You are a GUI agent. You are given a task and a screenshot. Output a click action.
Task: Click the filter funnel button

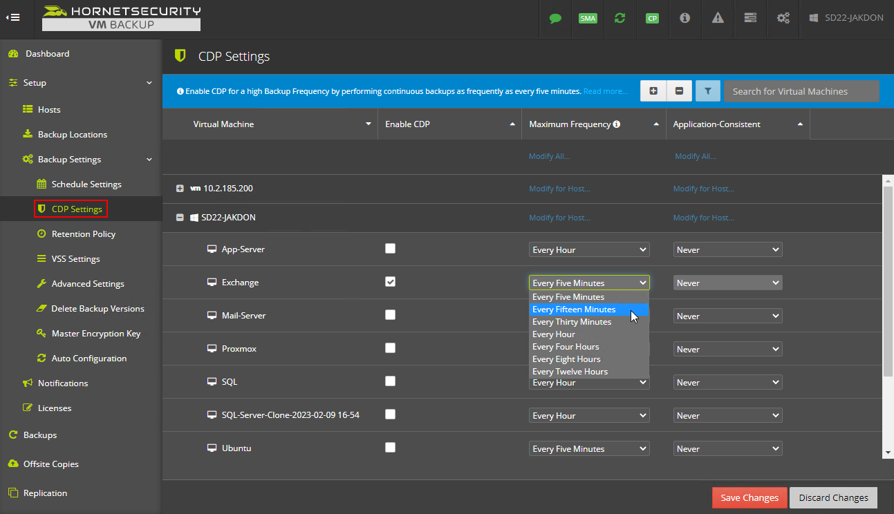tap(708, 91)
